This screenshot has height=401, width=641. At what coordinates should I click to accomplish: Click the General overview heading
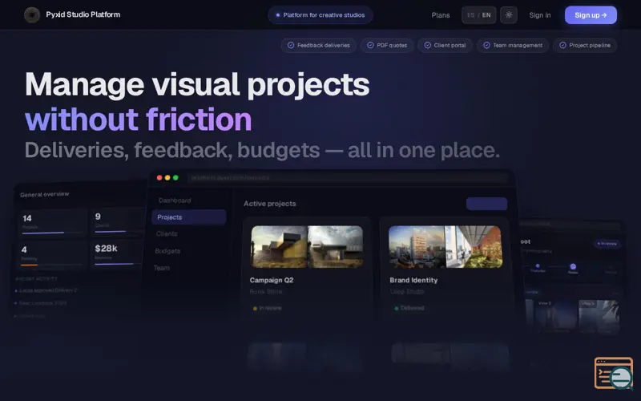click(45, 194)
